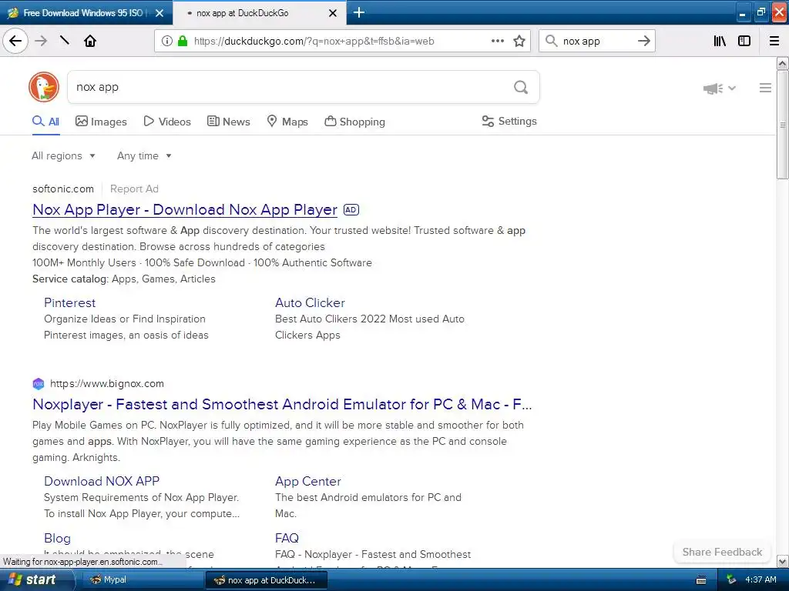Switch to News results

tap(228, 122)
